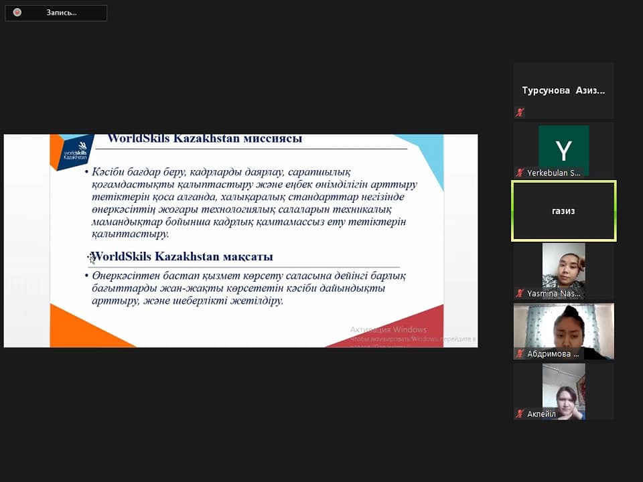Click the 'Yerkebulan S...' name label
The image size is (643, 482).
tap(553, 173)
